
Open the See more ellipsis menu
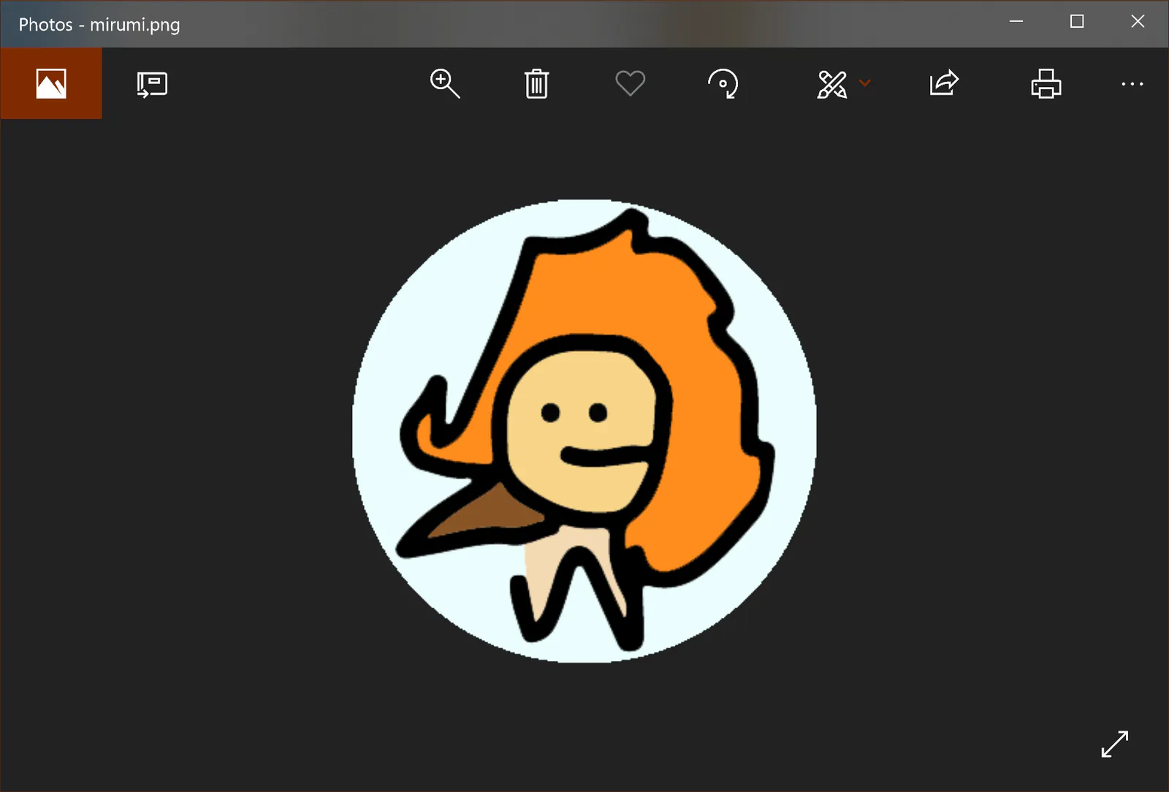click(x=1132, y=84)
